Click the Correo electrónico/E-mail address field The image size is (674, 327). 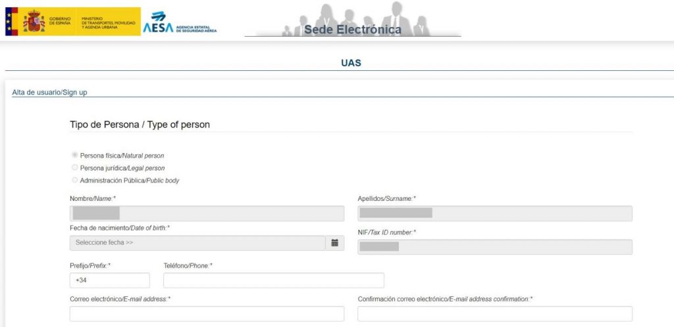click(207, 314)
